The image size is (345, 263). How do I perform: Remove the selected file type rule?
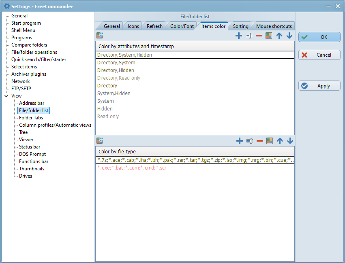pyautogui.click(x=260, y=141)
